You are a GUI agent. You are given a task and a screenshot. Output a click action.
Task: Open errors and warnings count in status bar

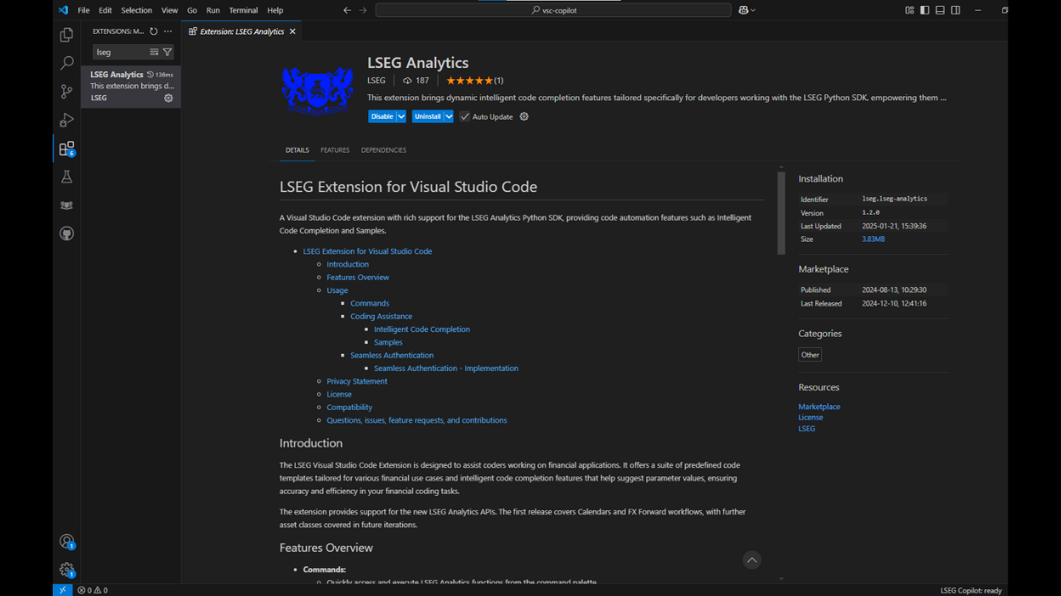93,590
